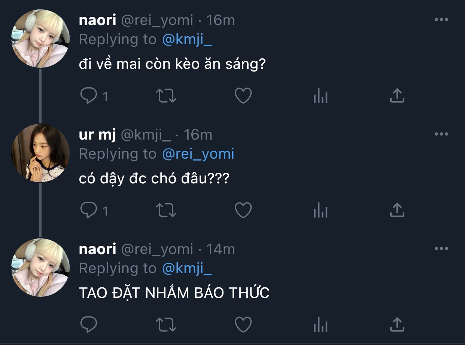Share the 'đi về mai còn kèo ăn sáng?' tweet

coord(397,96)
